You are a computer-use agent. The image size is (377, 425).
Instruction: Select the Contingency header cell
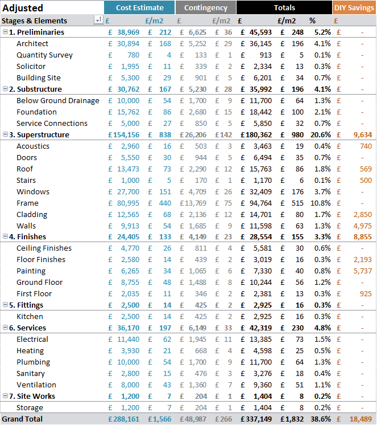click(205, 7)
